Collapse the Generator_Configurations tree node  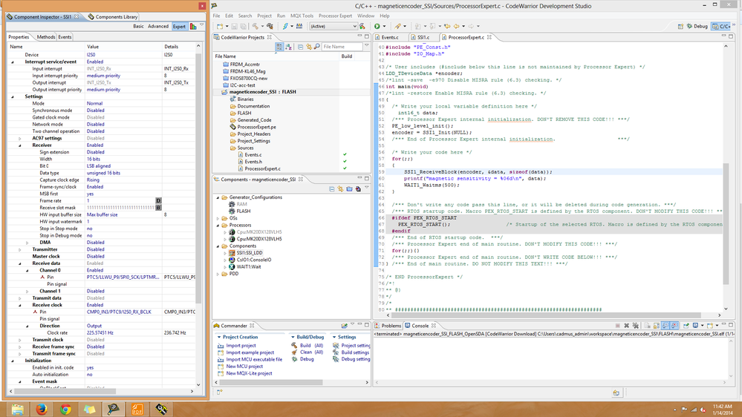pyautogui.click(x=218, y=197)
